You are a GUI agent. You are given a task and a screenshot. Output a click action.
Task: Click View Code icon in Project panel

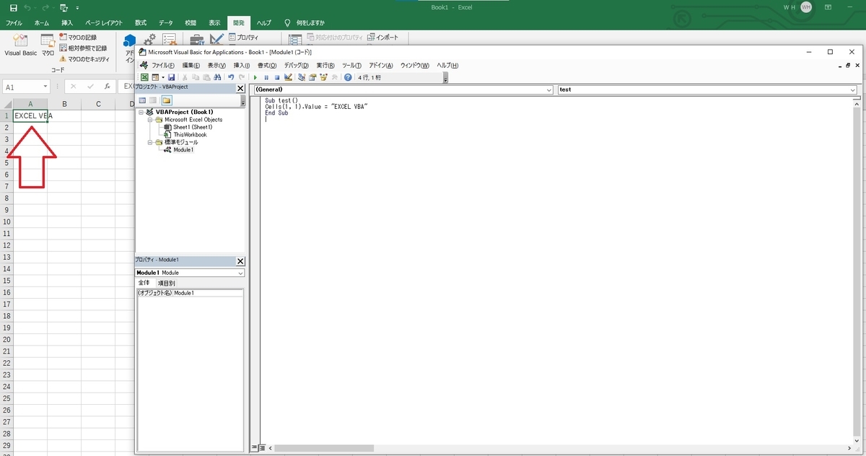pyautogui.click(x=142, y=100)
